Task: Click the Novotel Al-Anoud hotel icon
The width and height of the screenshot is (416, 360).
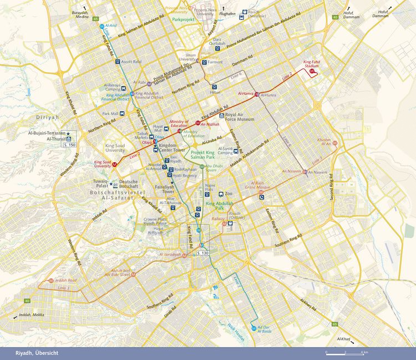Action: pos(165,167)
